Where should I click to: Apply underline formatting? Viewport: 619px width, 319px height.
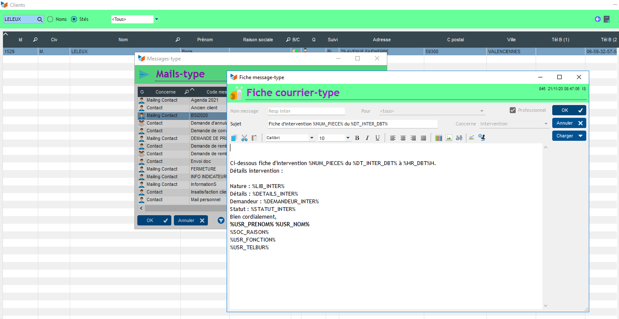[377, 138]
